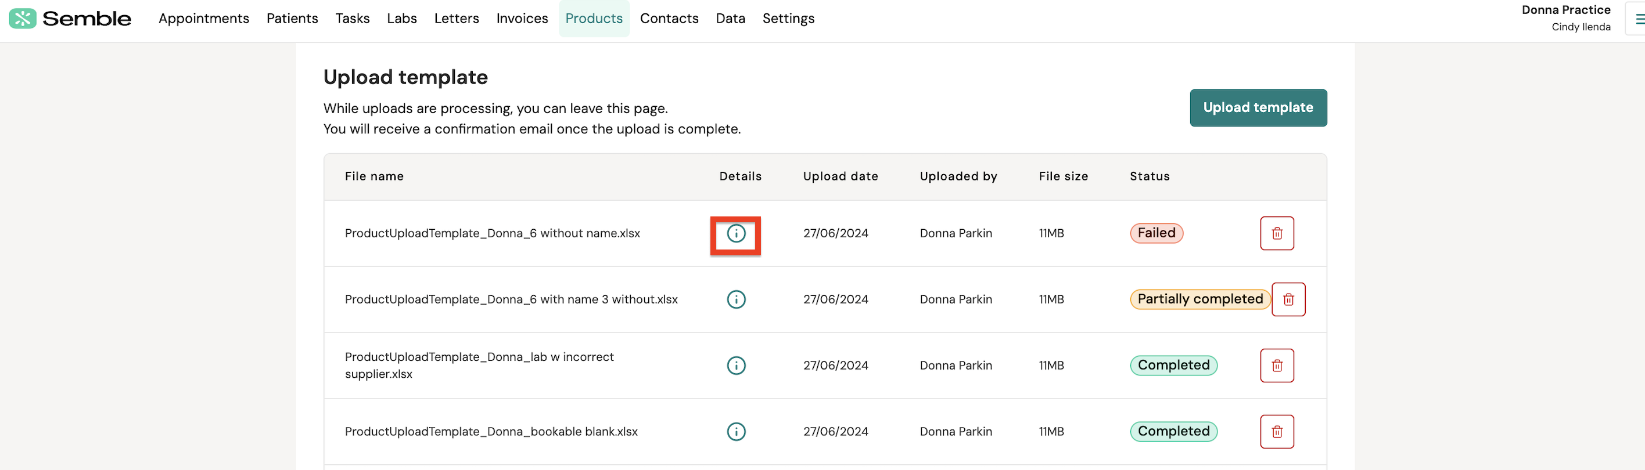
Task: Open the Patients section
Action: tap(292, 19)
